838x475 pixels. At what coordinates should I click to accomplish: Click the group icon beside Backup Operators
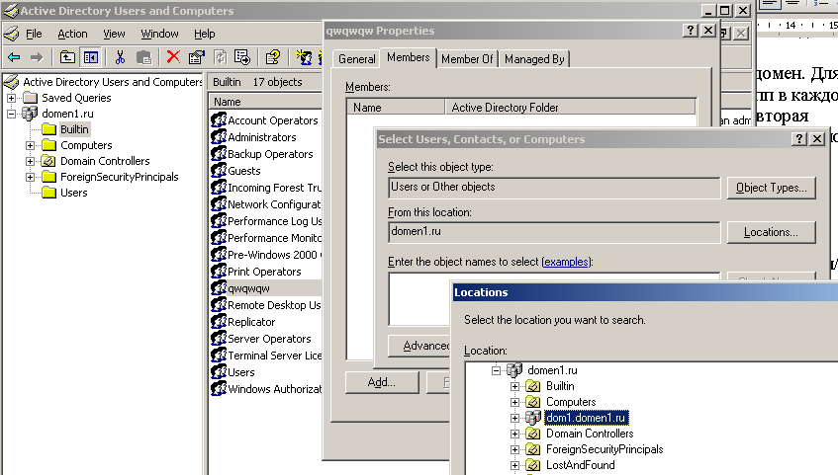click(x=219, y=154)
